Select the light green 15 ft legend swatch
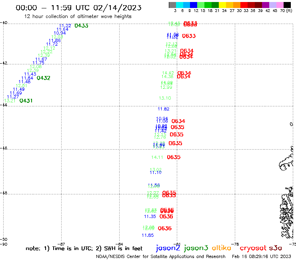 coord(201,5)
